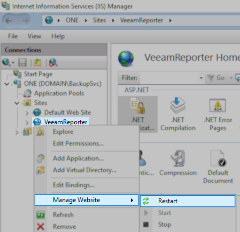The image size is (240, 232).
Task: Click the Start play triangle icon
Action: point(146,213)
